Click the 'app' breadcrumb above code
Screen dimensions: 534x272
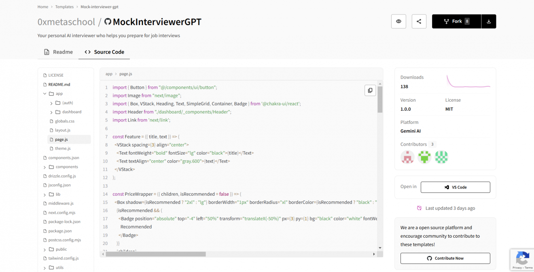(109, 74)
